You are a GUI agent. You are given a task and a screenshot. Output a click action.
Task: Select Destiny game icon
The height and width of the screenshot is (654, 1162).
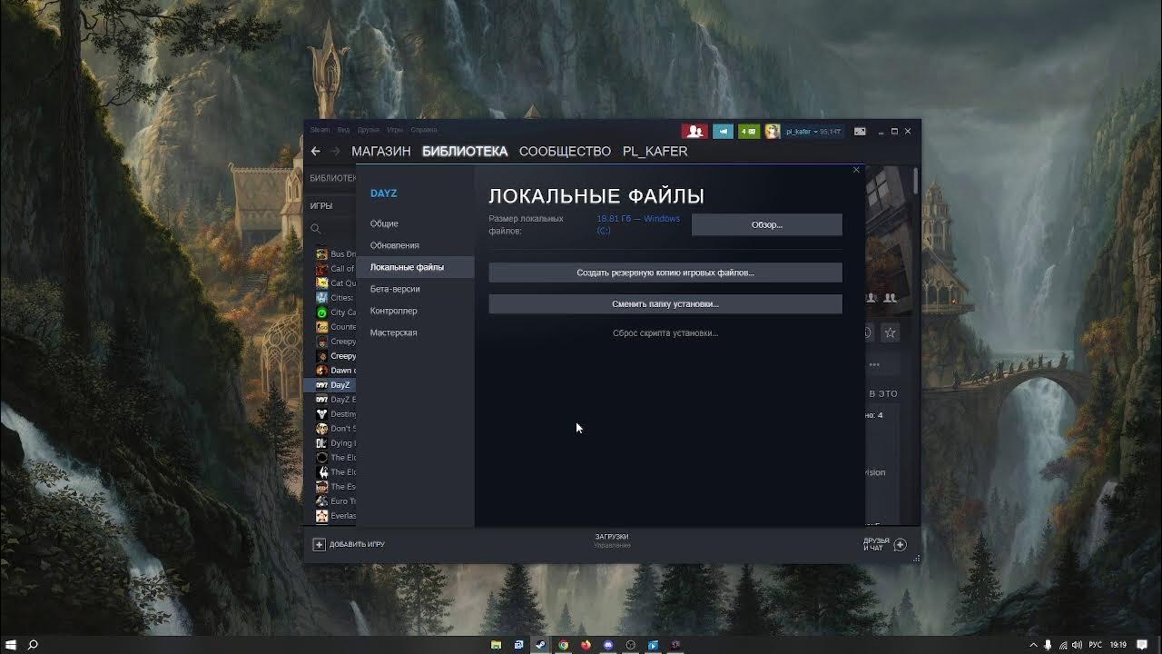pos(321,414)
